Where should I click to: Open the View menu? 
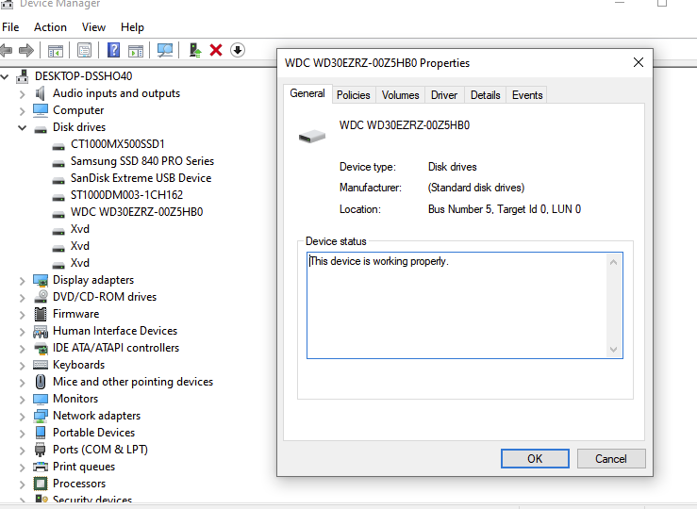point(93,27)
